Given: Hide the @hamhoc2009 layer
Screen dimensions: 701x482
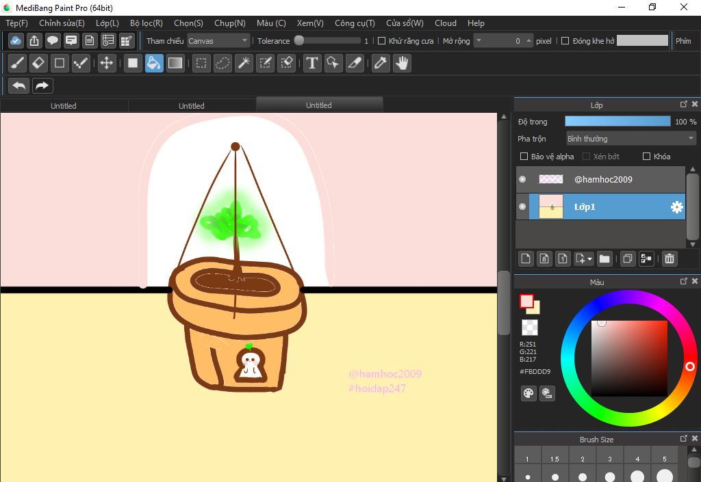Looking at the screenshot, I should [x=523, y=179].
